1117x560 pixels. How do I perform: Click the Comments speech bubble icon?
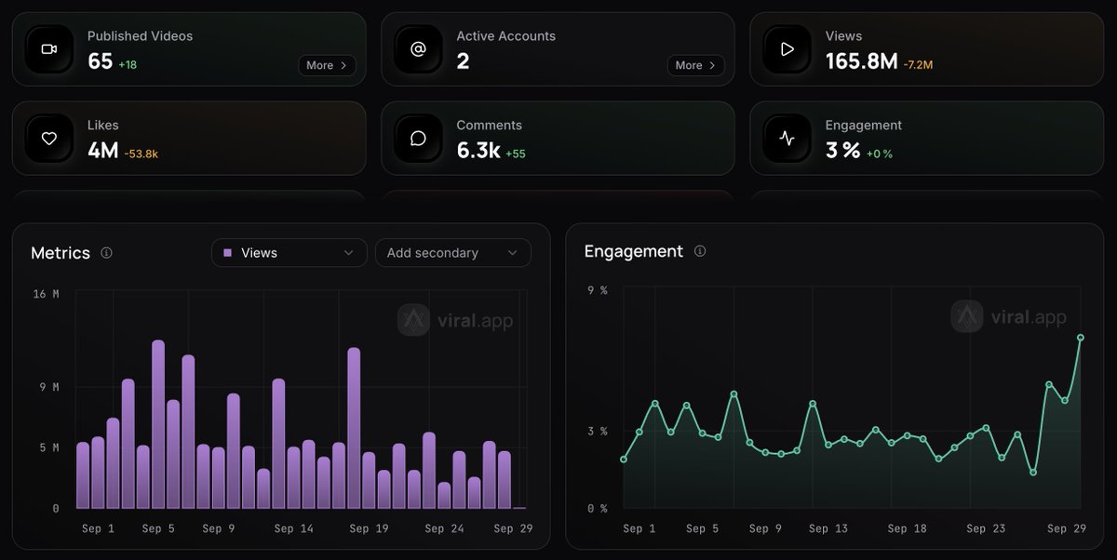tap(418, 139)
